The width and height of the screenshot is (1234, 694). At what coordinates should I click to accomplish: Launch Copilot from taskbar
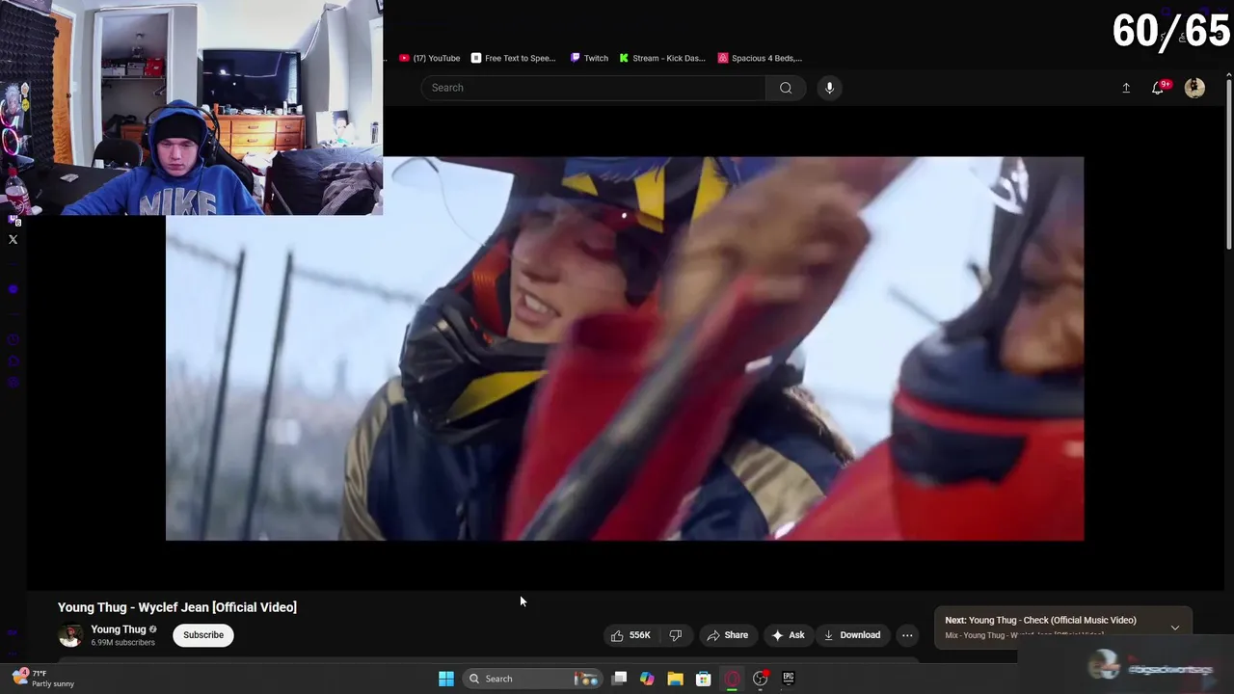coord(647,679)
